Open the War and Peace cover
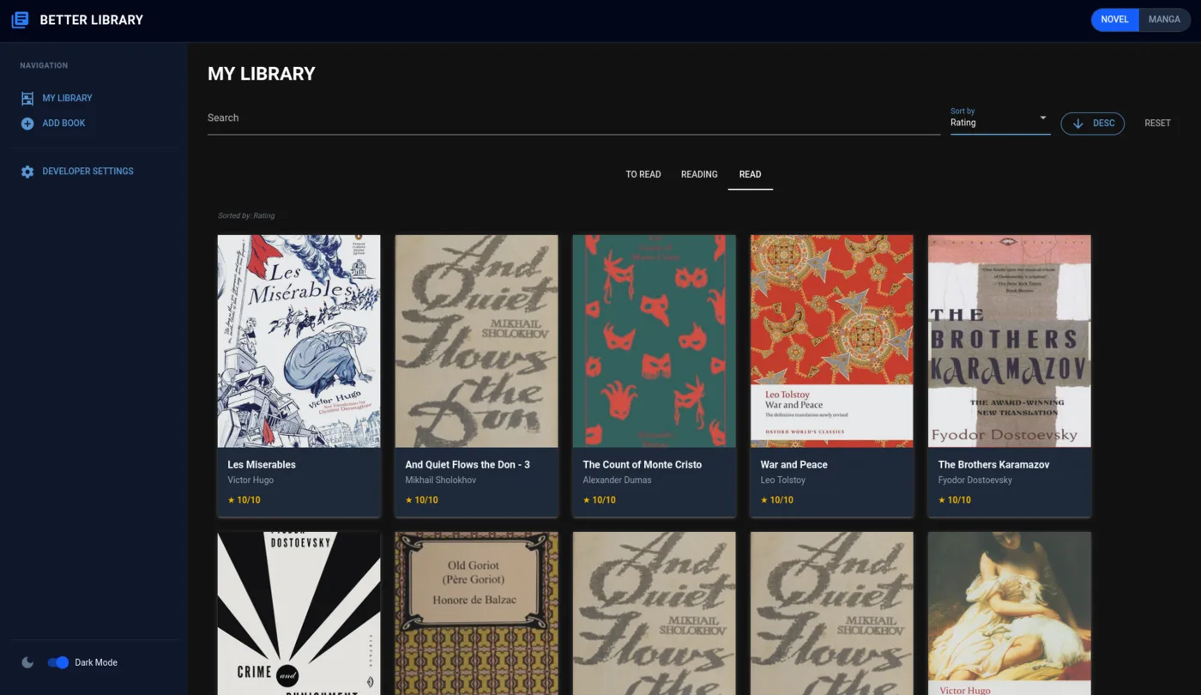The width and height of the screenshot is (1201, 695). (831, 341)
